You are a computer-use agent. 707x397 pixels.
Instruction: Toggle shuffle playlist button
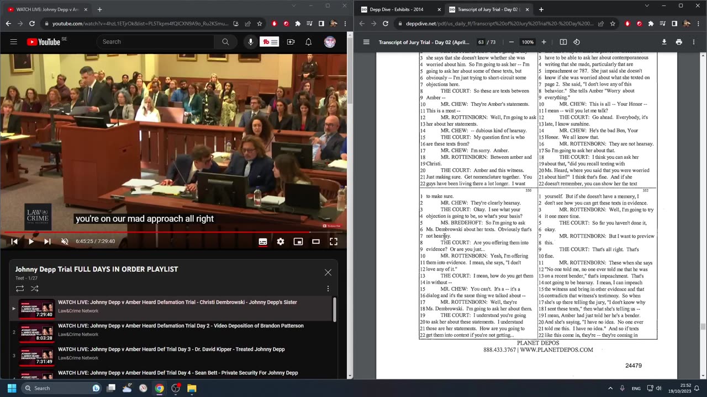(x=35, y=288)
